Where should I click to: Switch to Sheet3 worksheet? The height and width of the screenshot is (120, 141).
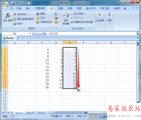pyautogui.click(x=41, y=113)
